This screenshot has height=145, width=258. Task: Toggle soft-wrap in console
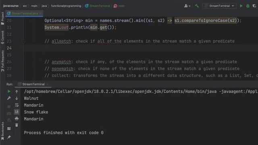pyautogui.click(x=17, y=105)
